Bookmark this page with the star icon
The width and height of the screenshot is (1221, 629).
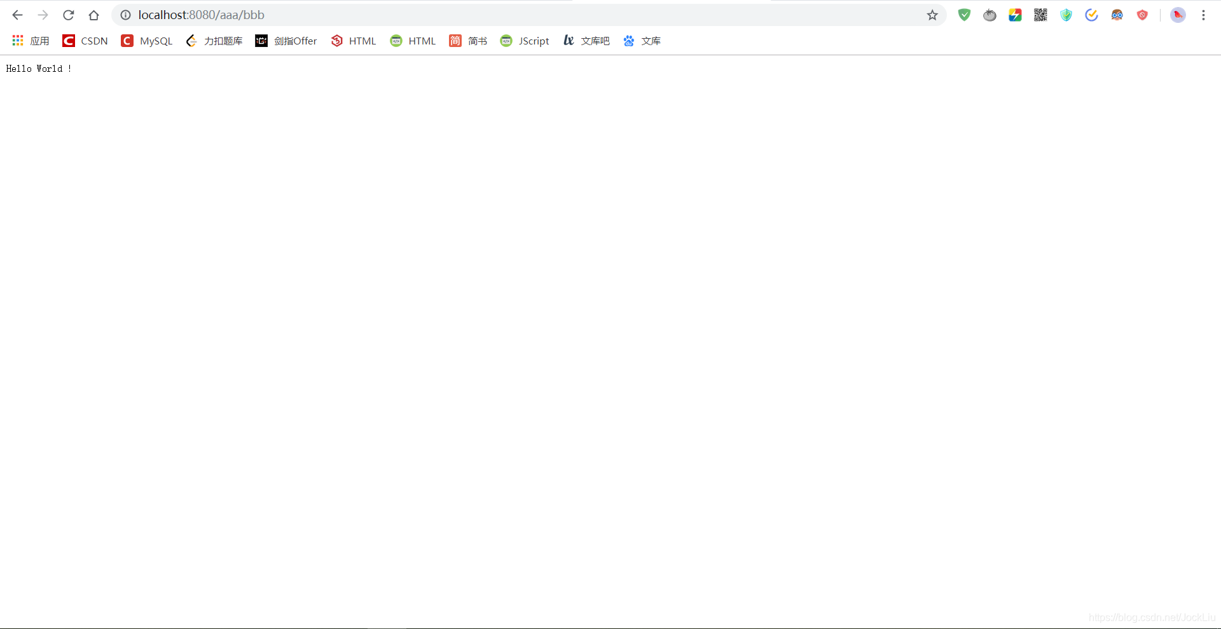pos(932,15)
